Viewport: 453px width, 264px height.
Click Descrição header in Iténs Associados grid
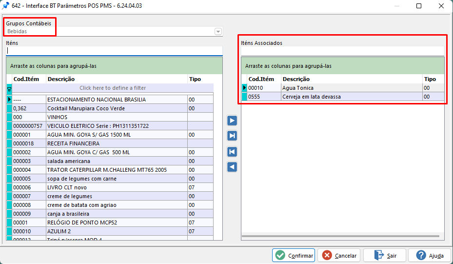coord(352,79)
